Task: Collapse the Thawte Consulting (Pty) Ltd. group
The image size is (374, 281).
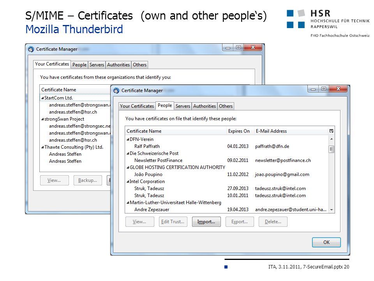Action: click(x=42, y=147)
